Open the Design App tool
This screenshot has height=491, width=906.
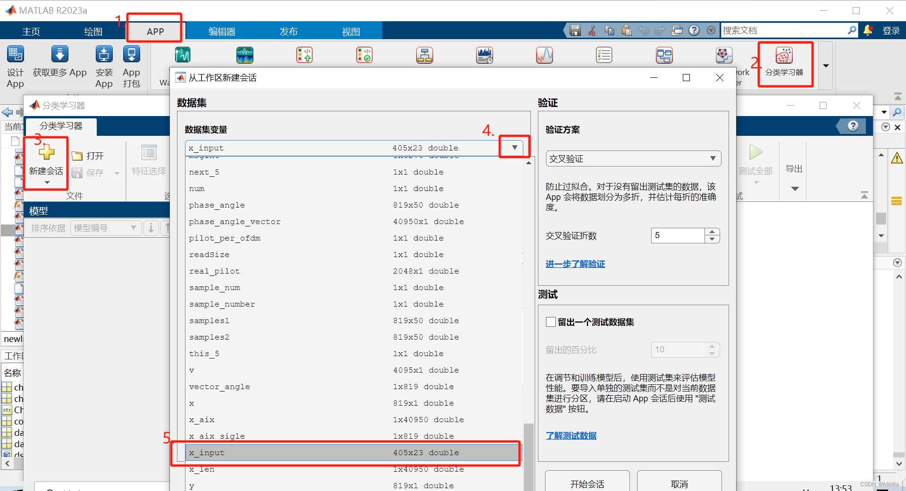(x=15, y=67)
